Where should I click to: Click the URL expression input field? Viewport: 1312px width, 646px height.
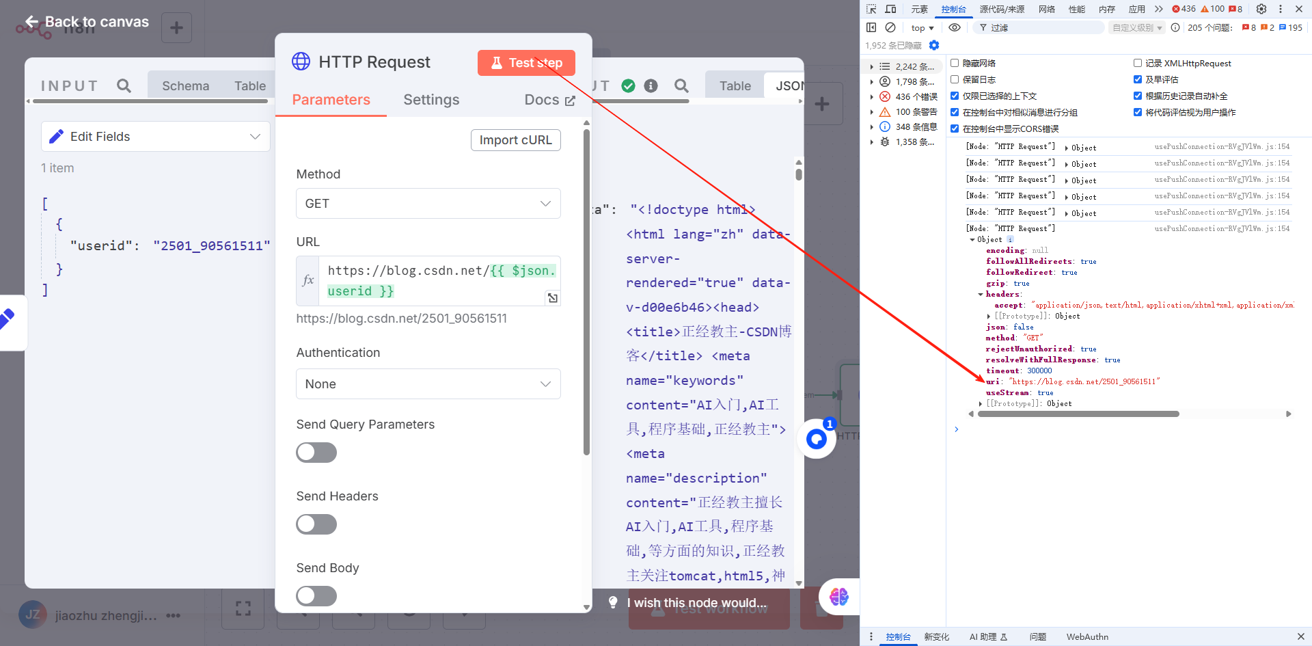pos(441,281)
